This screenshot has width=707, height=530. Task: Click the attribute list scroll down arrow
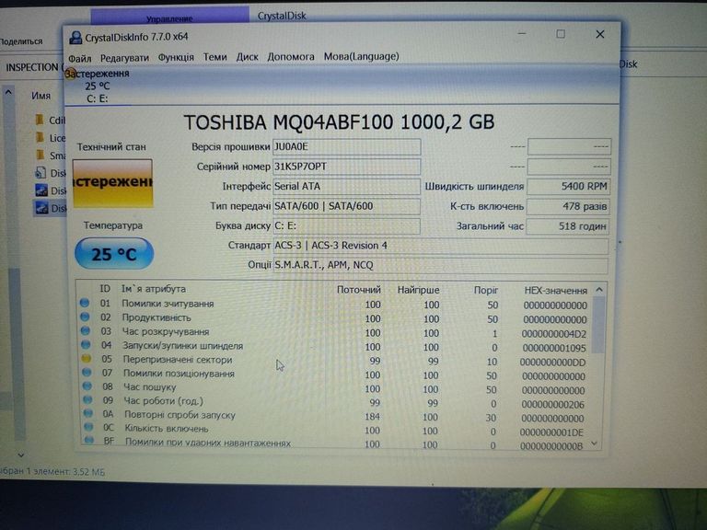click(x=595, y=444)
